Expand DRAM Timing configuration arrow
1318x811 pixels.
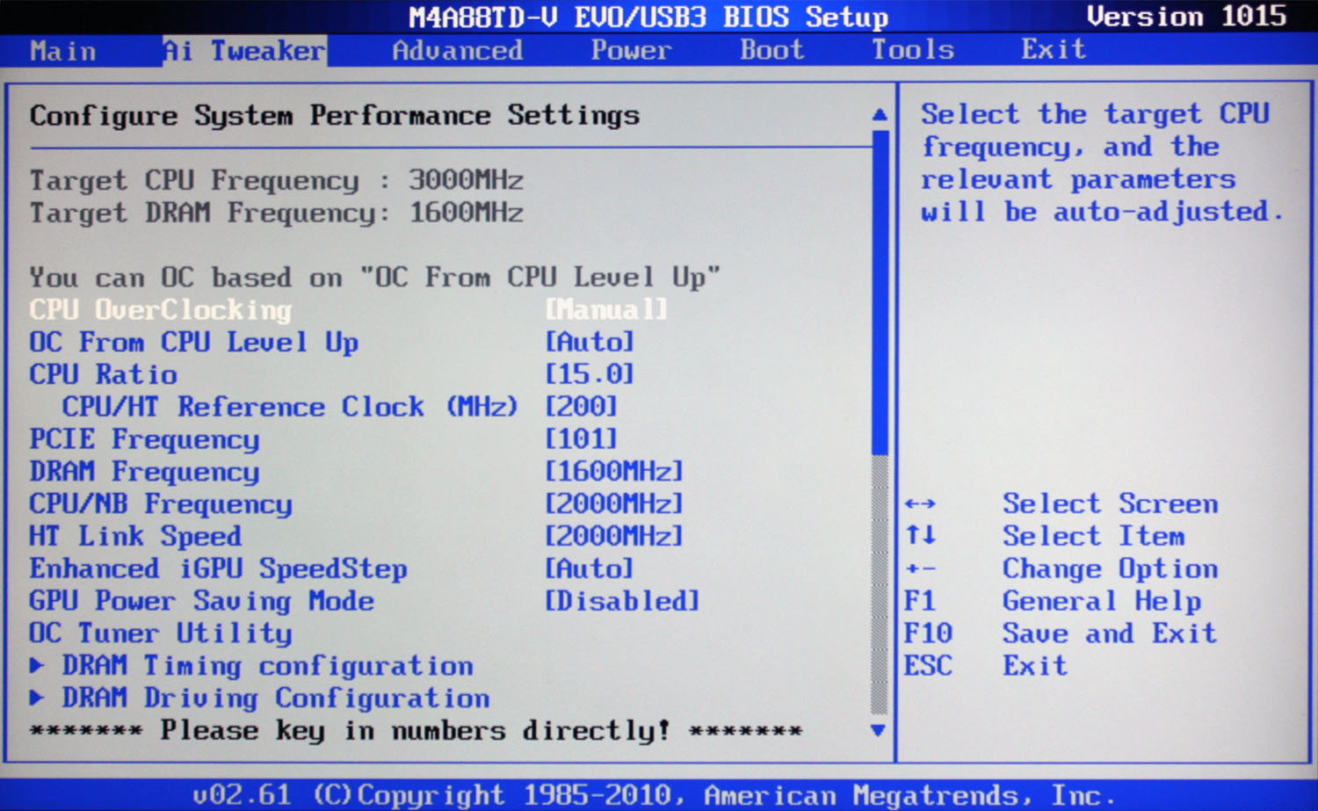37,666
